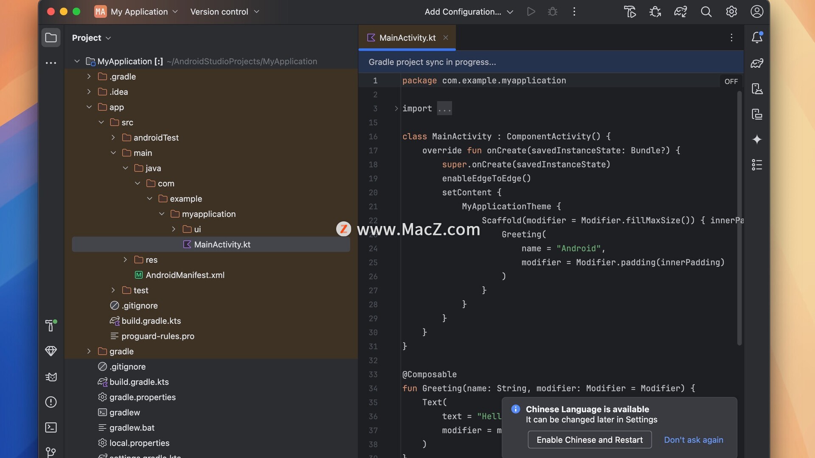Viewport: 815px width, 458px height.
Task: Click the Attach Debugger bug-arrow icon
Action: point(655,11)
